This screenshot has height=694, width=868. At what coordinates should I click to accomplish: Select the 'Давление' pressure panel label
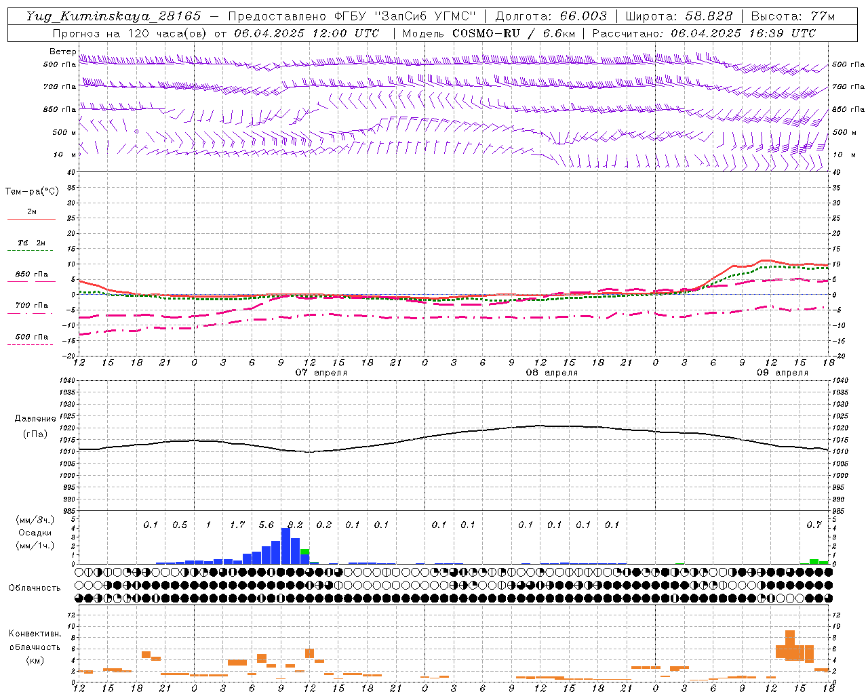pos(35,419)
